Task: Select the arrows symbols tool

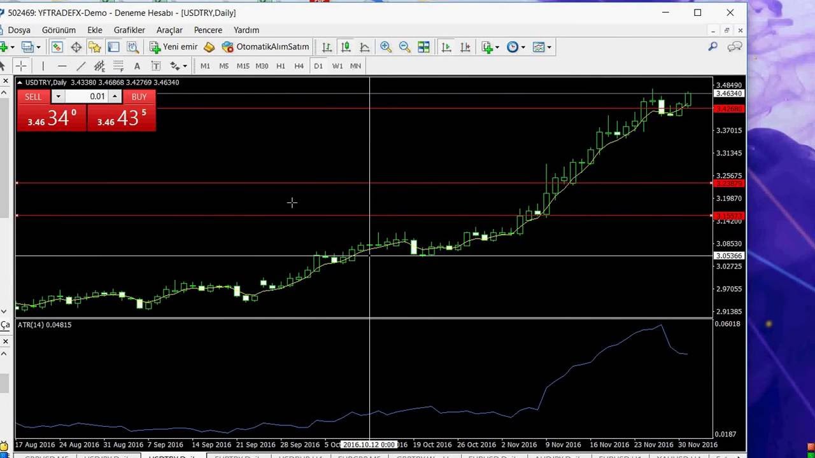Action: pyautogui.click(x=174, y=66)
